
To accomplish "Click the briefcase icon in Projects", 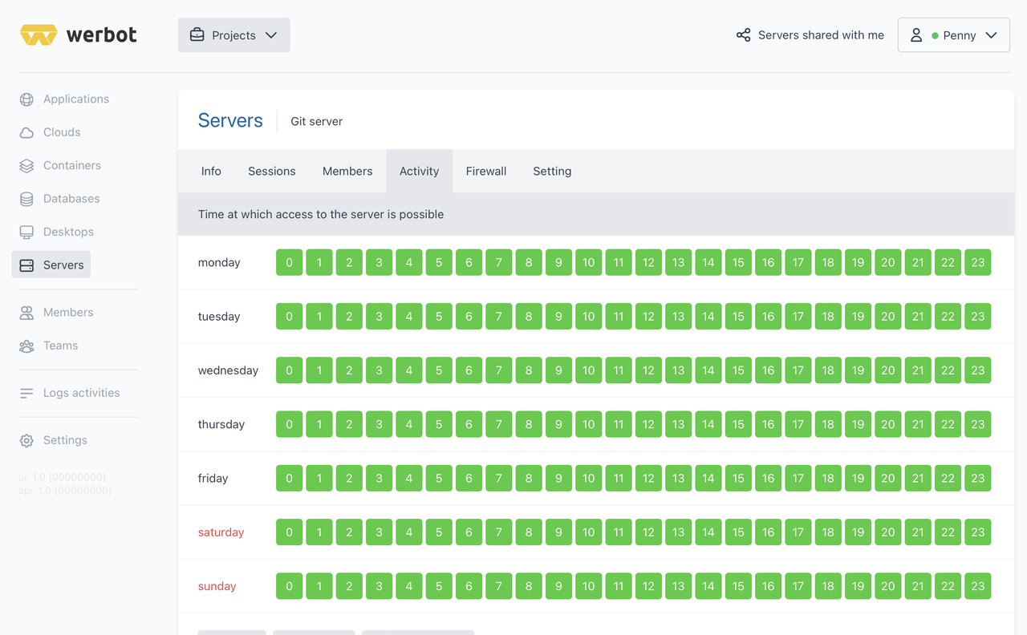I will [x=197, y=35].
